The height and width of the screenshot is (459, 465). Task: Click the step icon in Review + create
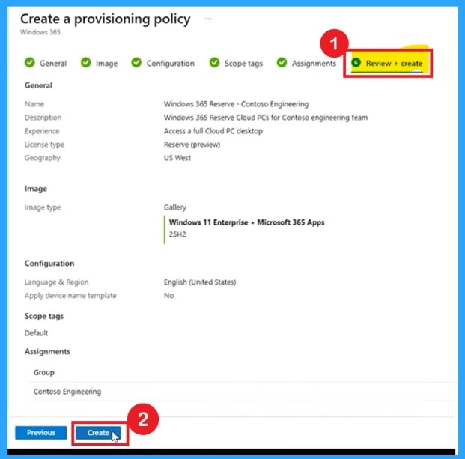pos(356,64)
